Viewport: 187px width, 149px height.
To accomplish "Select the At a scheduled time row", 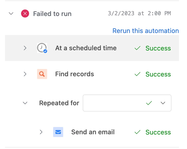I will tap(86, 48).
